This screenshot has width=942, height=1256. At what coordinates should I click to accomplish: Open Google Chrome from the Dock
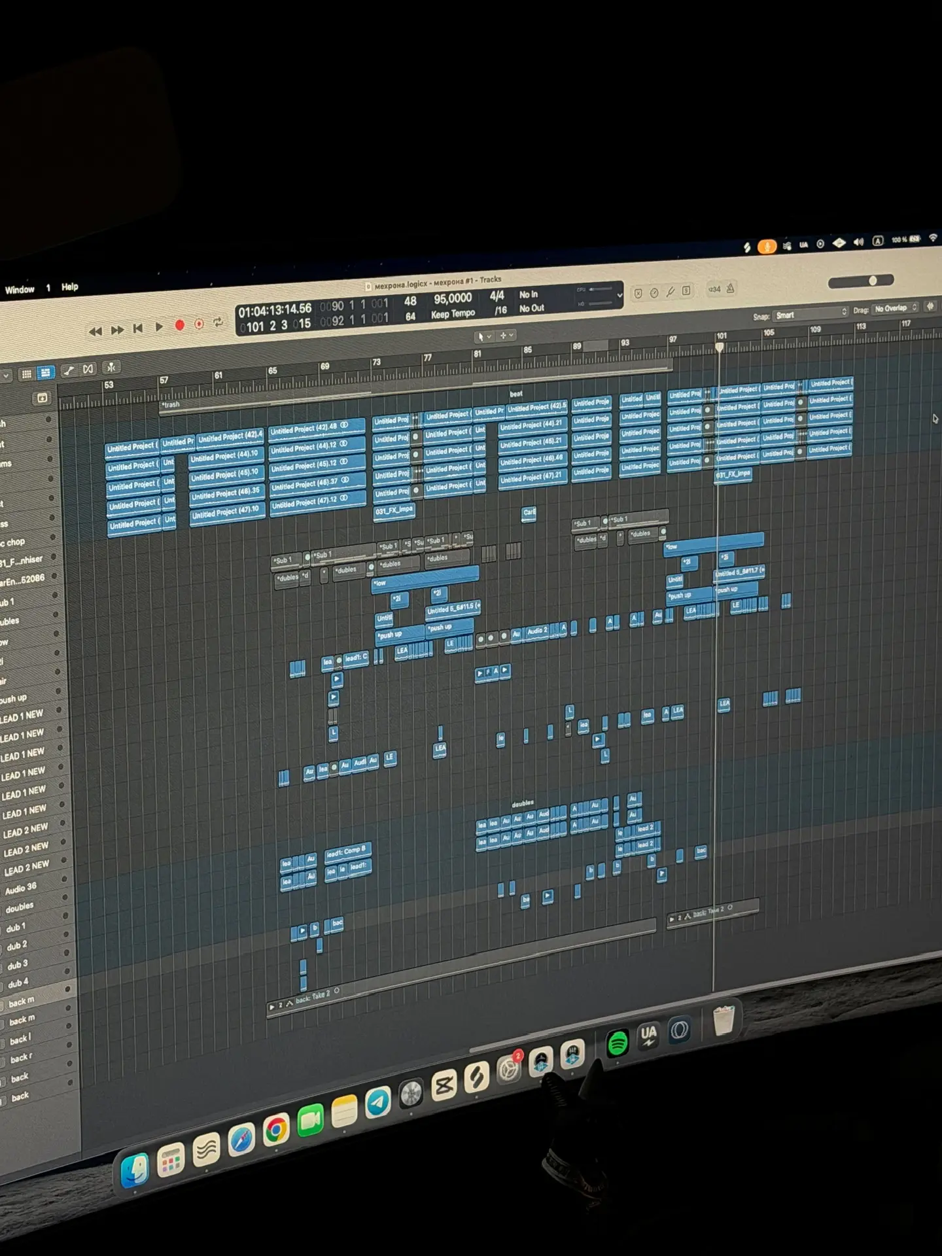click(276, 1129)
